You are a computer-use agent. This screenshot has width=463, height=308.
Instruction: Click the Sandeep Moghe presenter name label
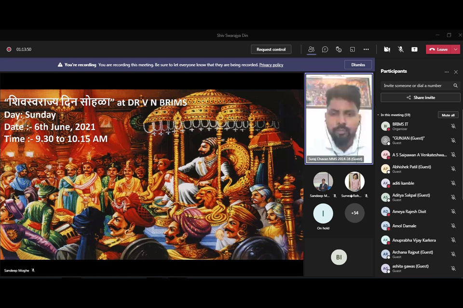16,270
